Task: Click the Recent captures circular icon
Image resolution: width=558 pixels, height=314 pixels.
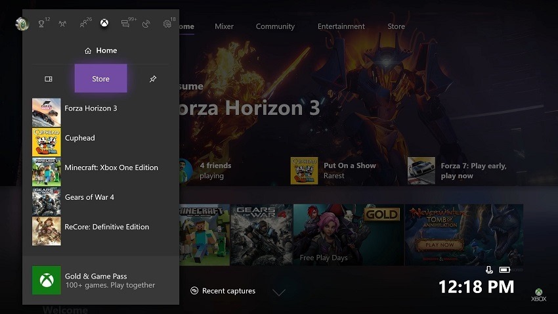Action: pyautogui.click(x=194, y=291)
